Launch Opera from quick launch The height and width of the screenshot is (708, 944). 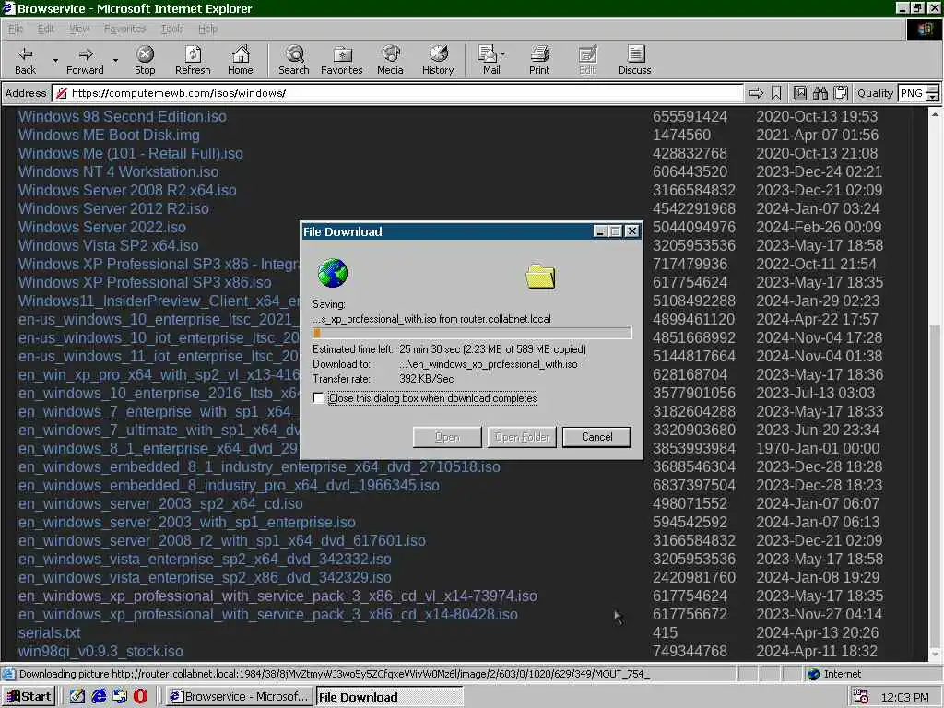(140, 697)
